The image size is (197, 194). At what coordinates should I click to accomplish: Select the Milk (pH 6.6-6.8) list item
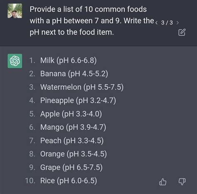[69, 61]
